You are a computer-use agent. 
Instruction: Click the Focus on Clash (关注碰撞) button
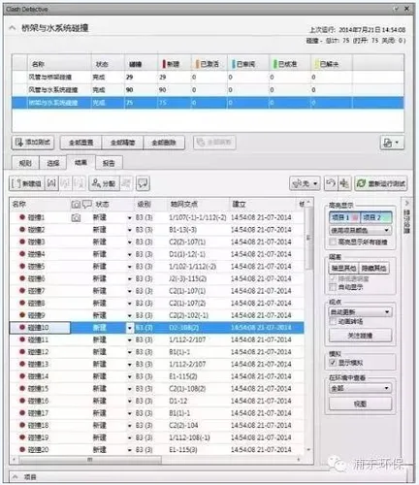(x=360, y=336)
